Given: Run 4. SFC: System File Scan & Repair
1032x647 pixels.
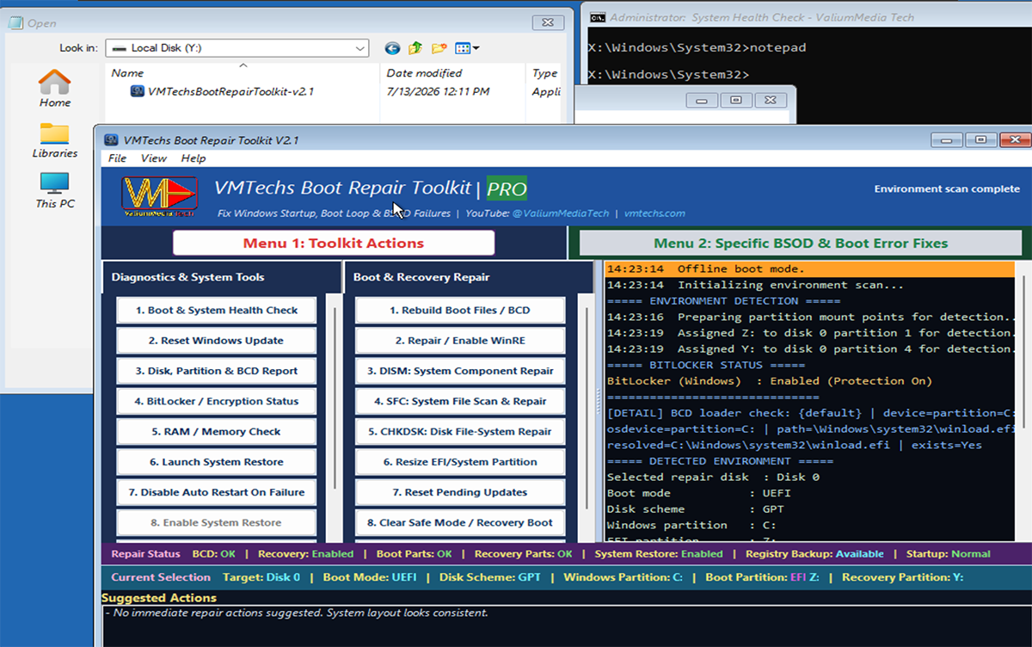Looking at the screenshot, I should click(x=460, y=401).
